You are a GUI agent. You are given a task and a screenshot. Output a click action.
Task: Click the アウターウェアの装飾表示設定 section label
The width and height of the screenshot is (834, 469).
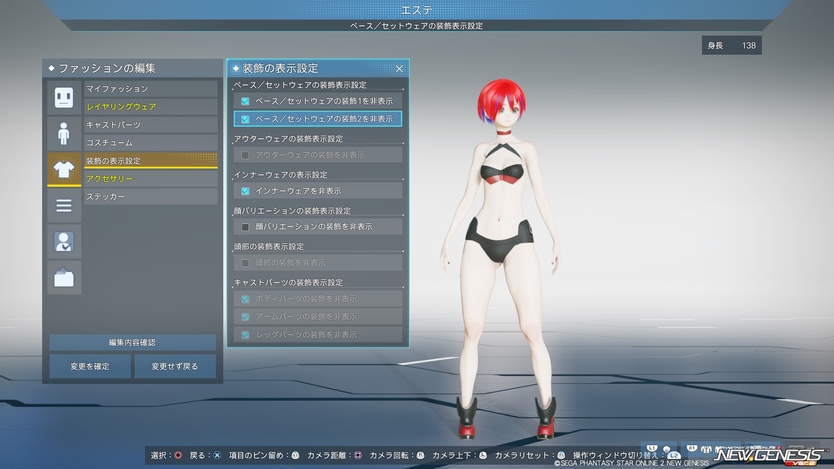[x=288, y=139]
